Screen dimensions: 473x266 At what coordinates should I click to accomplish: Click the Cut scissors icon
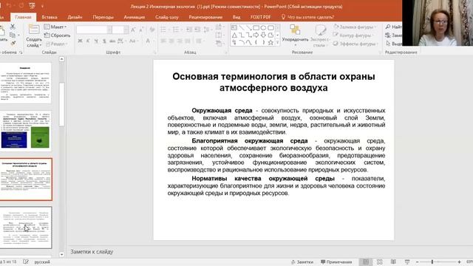pyautogui.click(x=13, y=27)
